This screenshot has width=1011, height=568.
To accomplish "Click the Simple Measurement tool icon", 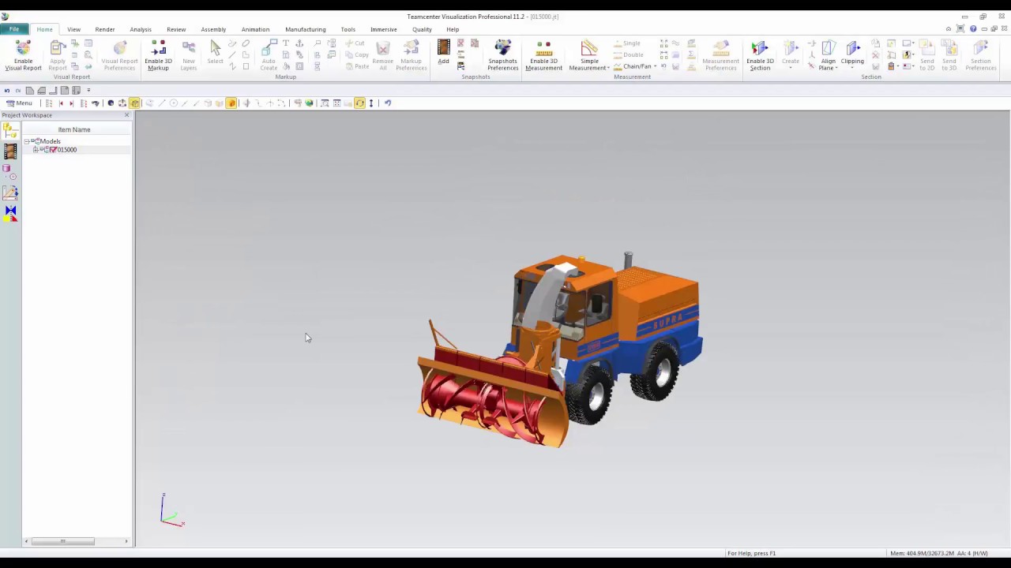I will pos(589,49).
